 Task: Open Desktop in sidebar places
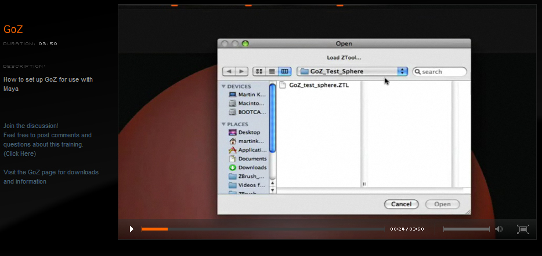(245, 133)
